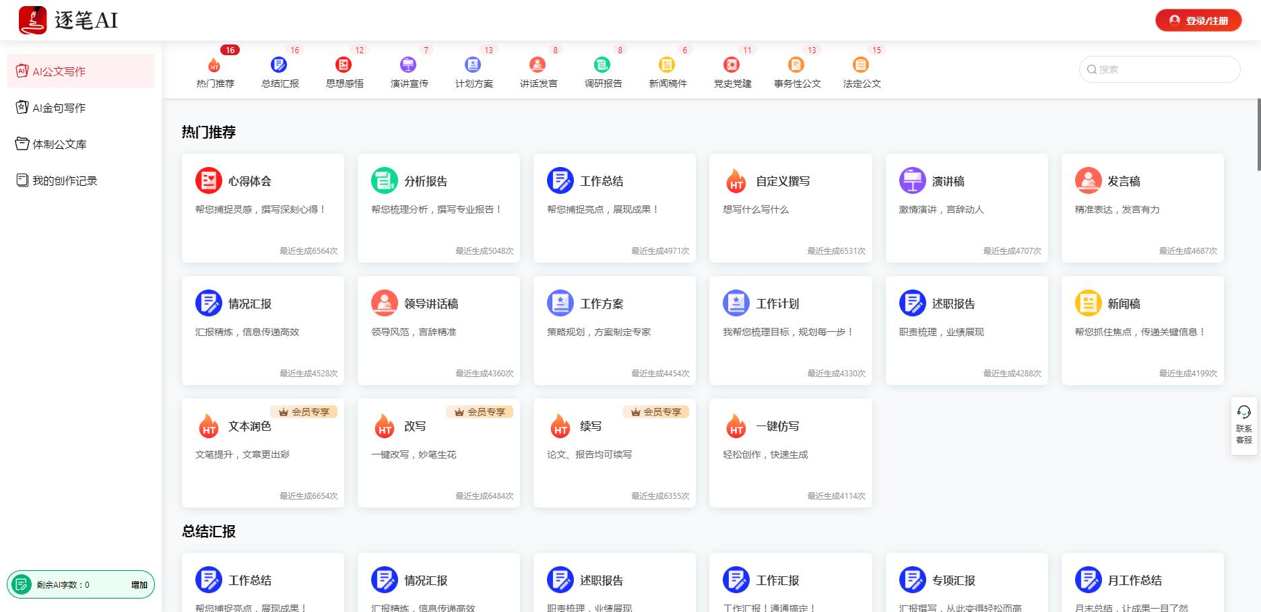Select the 自定义撰写 flame icon
The height and width of the screenshot is (612, 1261).
pos(736,181)
